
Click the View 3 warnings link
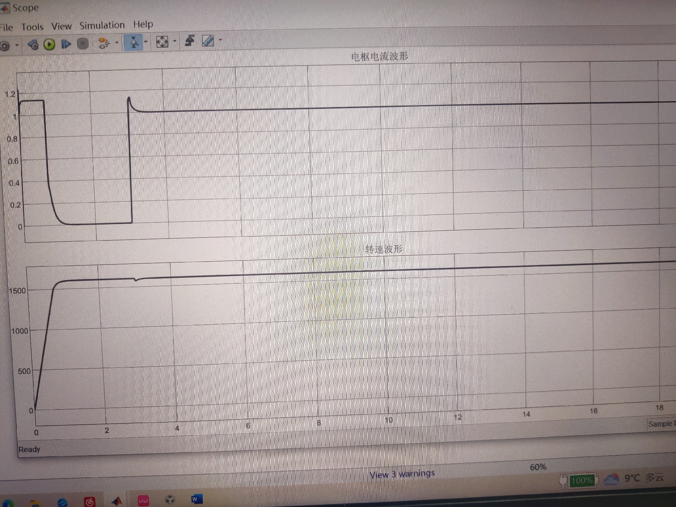(402, 474)
